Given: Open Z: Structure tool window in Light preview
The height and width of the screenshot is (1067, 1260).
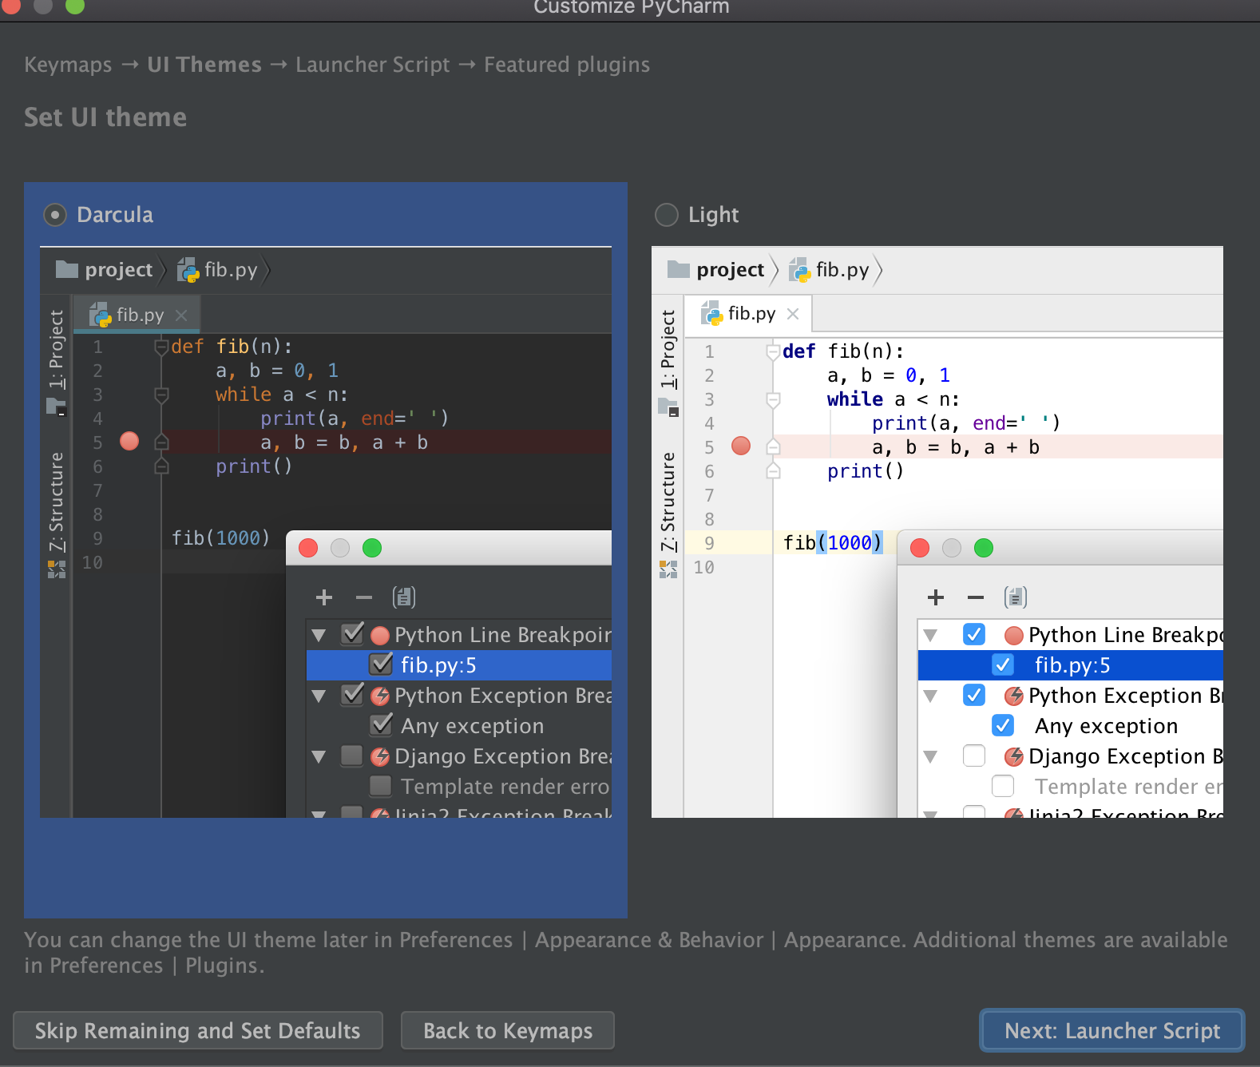Looking at the screenshot, I should pos(668,502).
